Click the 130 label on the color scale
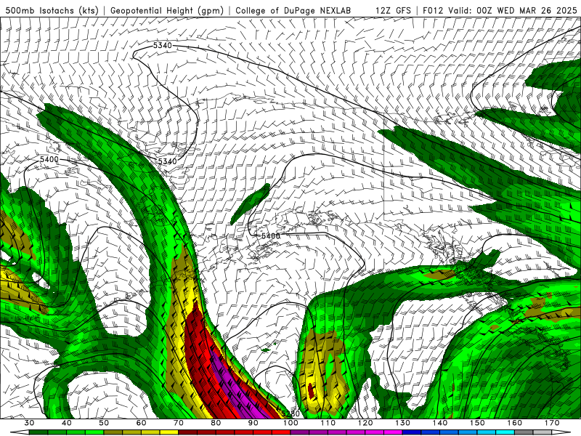This screenshot has width=581, height=436. coord(403,423)
